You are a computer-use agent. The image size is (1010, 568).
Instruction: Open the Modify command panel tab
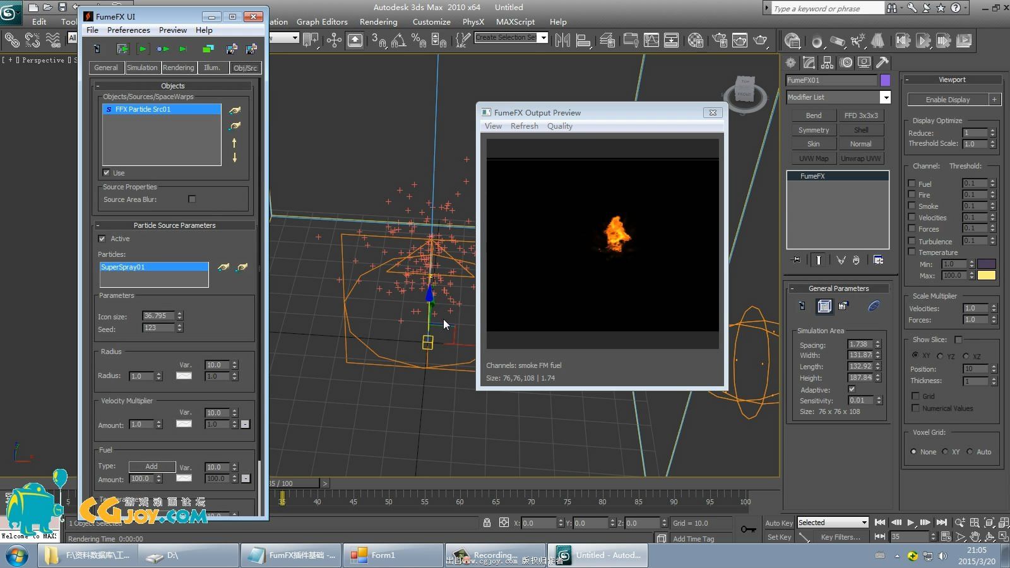click(x=809, y=62)
